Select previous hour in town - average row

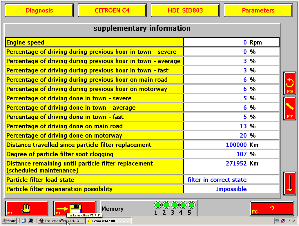[x=142, y=61]
